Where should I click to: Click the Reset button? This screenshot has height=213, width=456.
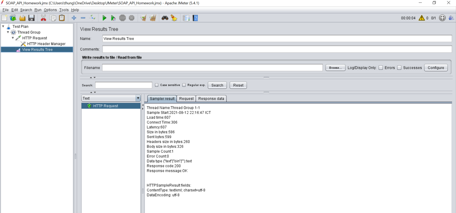238,85
